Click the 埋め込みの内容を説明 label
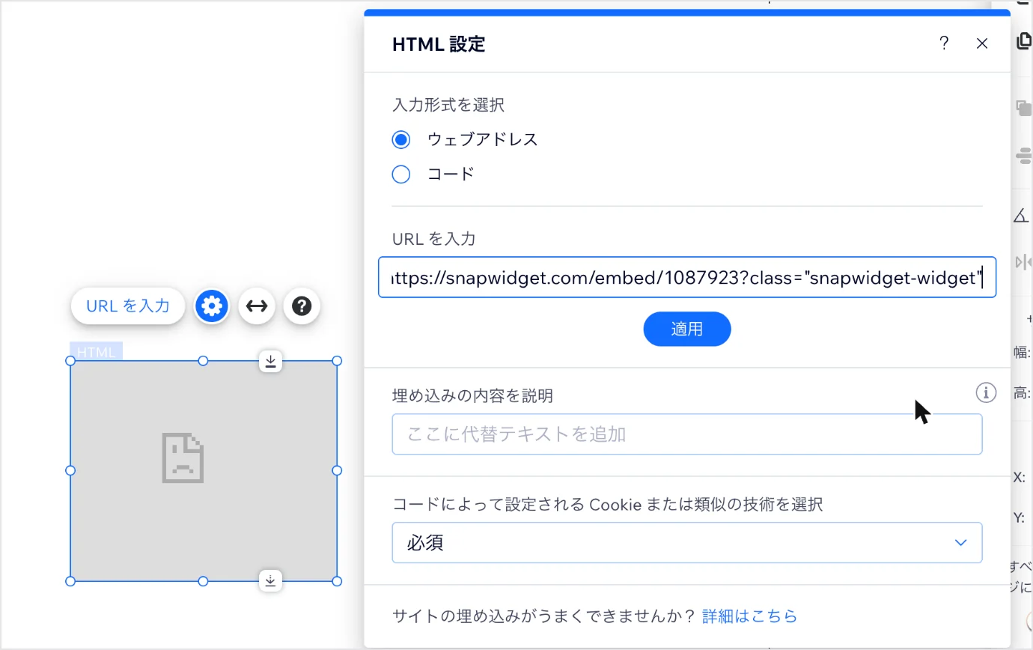Image resolution: width=1033 pixels, height=650 pixels. (472, 395)
